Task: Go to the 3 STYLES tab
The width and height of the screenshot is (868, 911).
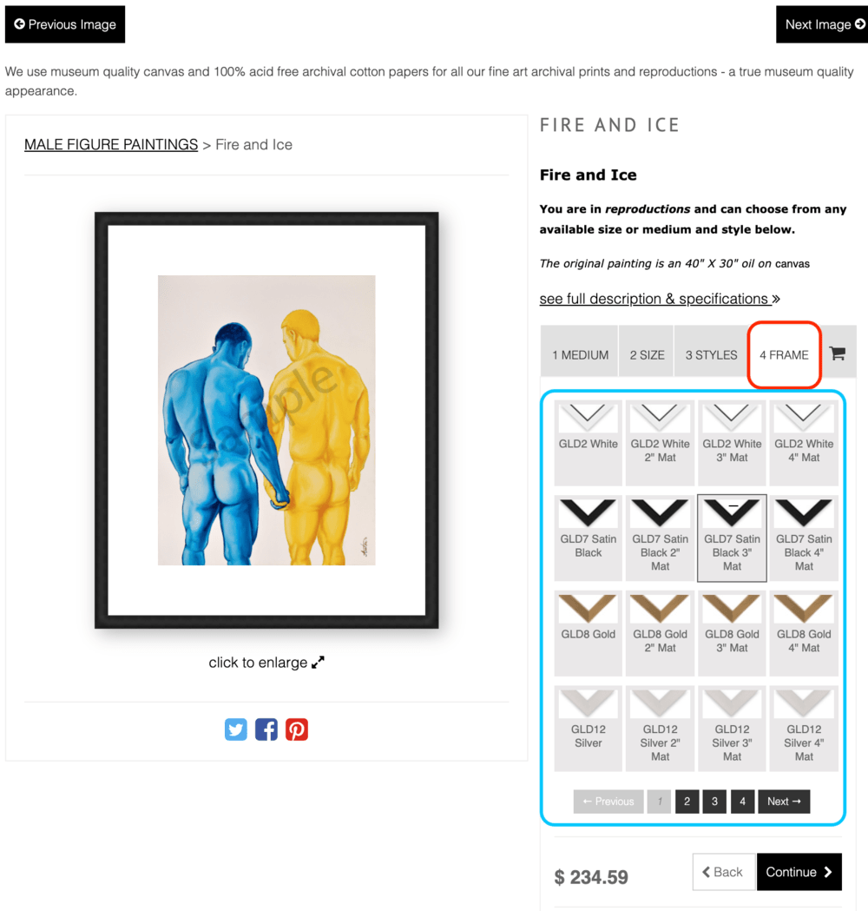Action: tap(711, 354)
